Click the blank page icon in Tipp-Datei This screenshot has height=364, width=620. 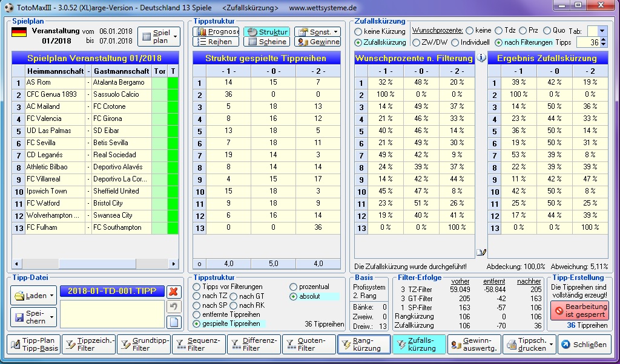pyautogui.click(x=174, y=322)
